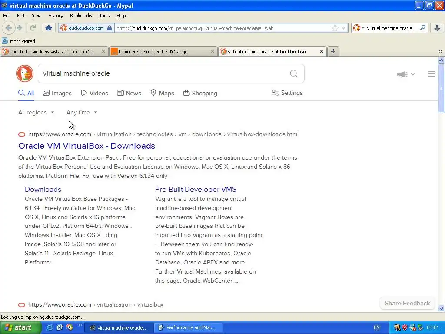Click the second quick launch browser icon

pos(59,327)
